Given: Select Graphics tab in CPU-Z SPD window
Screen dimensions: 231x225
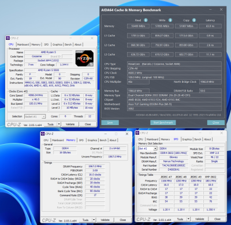Looking at the screenshot, I should (187, 139).
